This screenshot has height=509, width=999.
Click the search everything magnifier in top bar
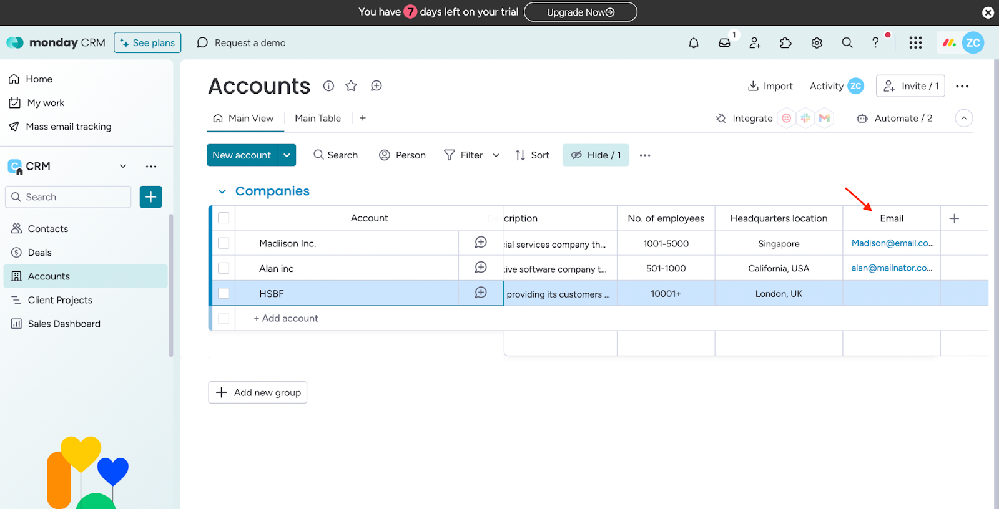pyautogui.click(x=847, y=42)
